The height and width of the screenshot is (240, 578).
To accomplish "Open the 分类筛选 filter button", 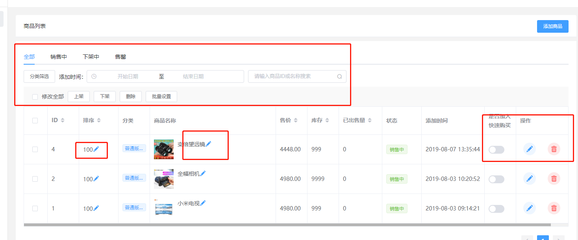I will 39,76.
